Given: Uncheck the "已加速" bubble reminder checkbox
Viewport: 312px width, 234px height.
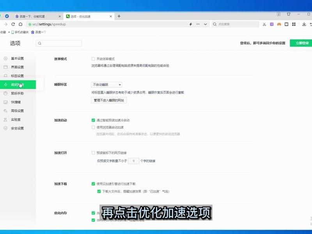Looking at the screenshot, I should 99,191.
